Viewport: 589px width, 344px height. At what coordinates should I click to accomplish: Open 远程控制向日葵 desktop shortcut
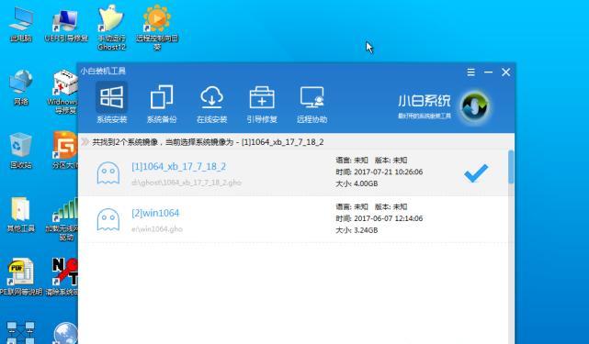coord(157,27)
